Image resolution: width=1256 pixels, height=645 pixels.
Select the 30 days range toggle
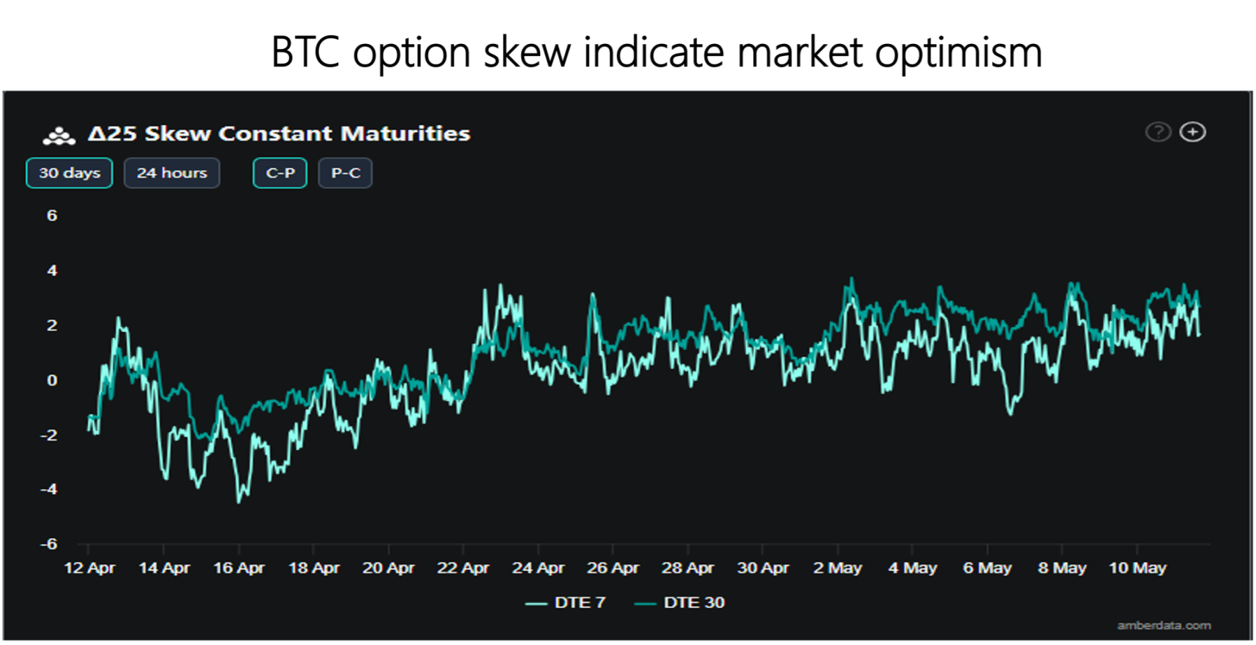[69, 173]
